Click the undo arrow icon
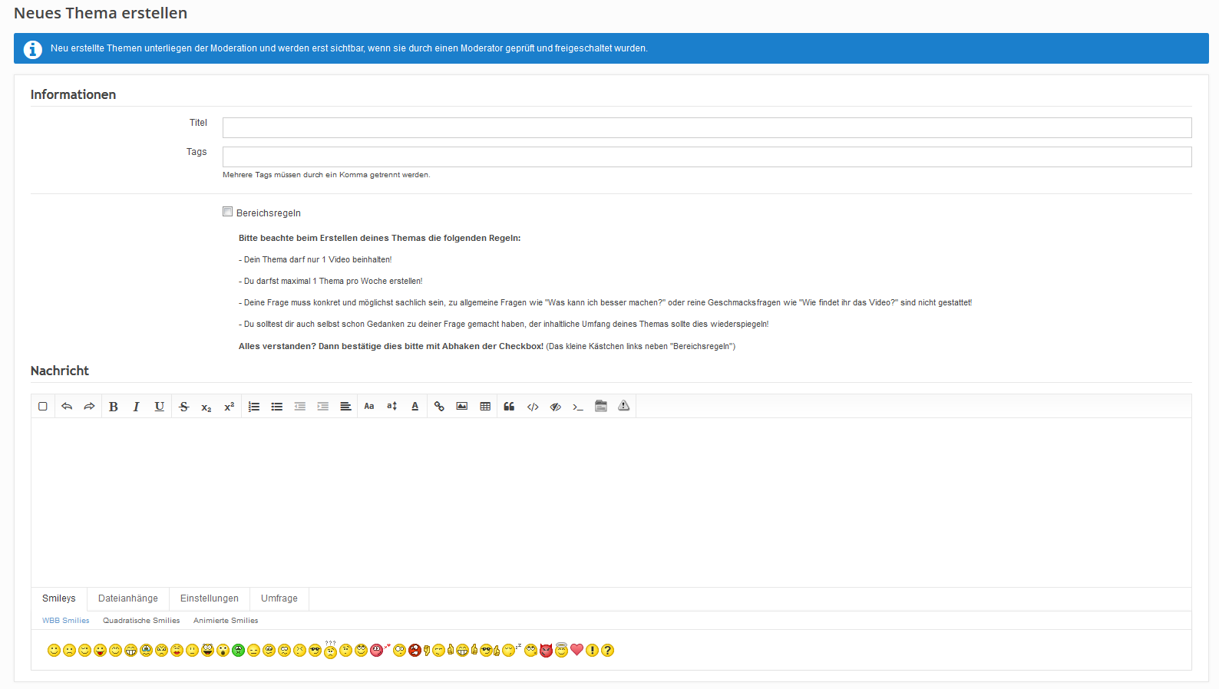 67,407
